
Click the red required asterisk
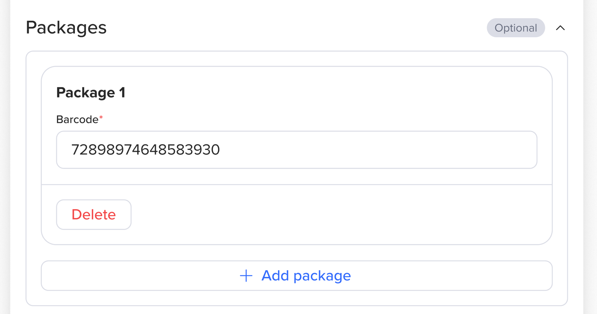(101, 118)
